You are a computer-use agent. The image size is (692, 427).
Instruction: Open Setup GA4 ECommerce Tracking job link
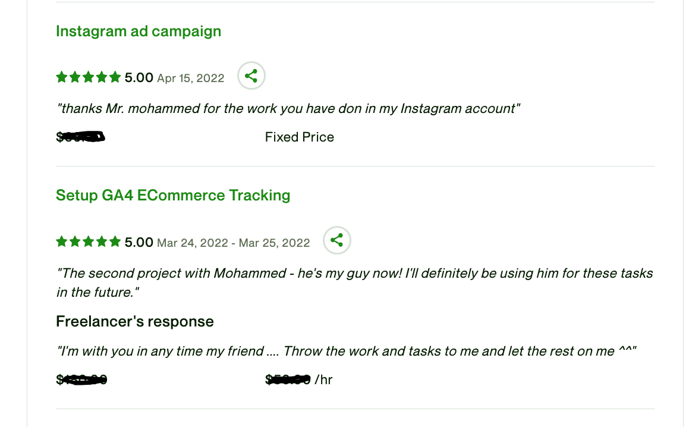pos(173,195)
